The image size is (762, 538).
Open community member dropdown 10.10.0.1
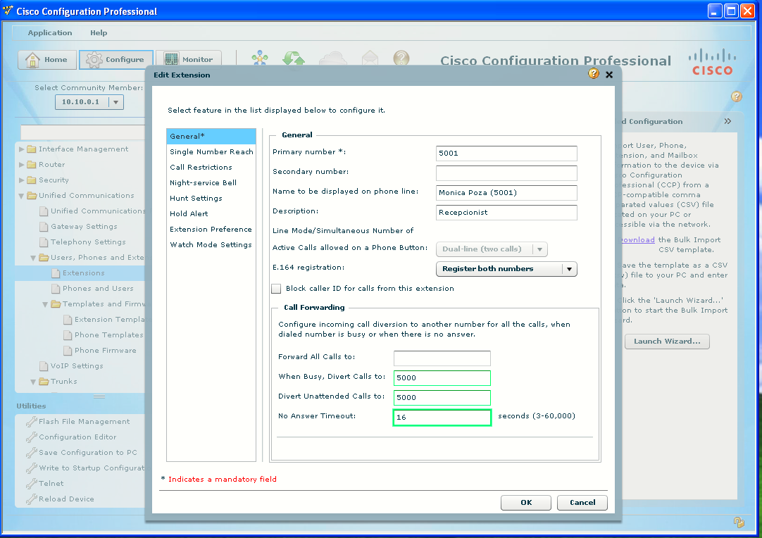89,102
